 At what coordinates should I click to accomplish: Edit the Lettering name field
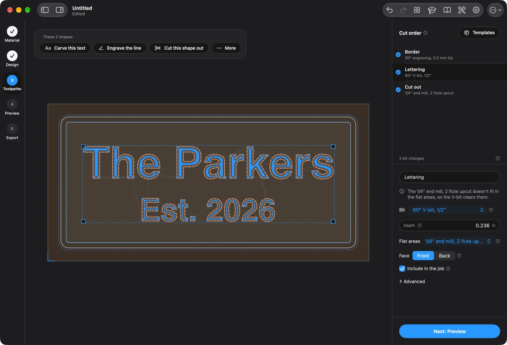point(450,177)
